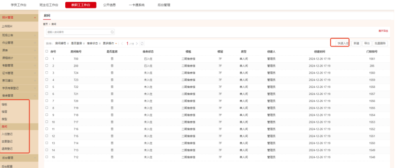This screenshot has height=168, width=396.
Task: Collapse the 照片管理 sidebar section
Action: [35, 18]
